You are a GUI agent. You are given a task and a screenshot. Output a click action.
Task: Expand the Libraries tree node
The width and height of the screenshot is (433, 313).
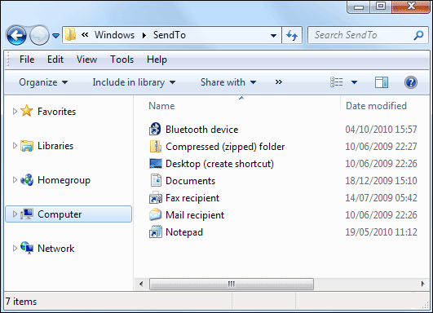(15, 145)
